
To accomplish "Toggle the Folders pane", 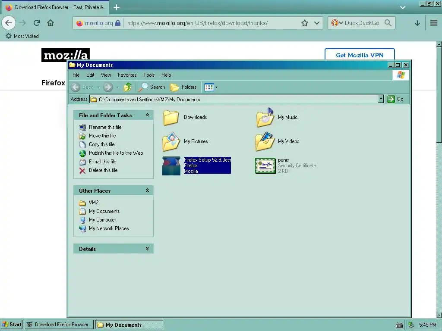I will pos(183,87).
